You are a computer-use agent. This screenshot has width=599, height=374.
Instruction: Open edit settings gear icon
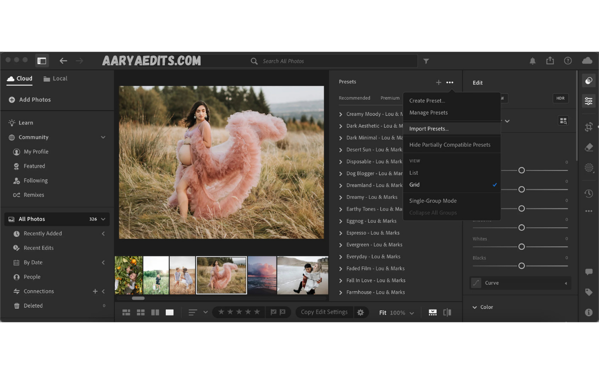coord(360,312)
